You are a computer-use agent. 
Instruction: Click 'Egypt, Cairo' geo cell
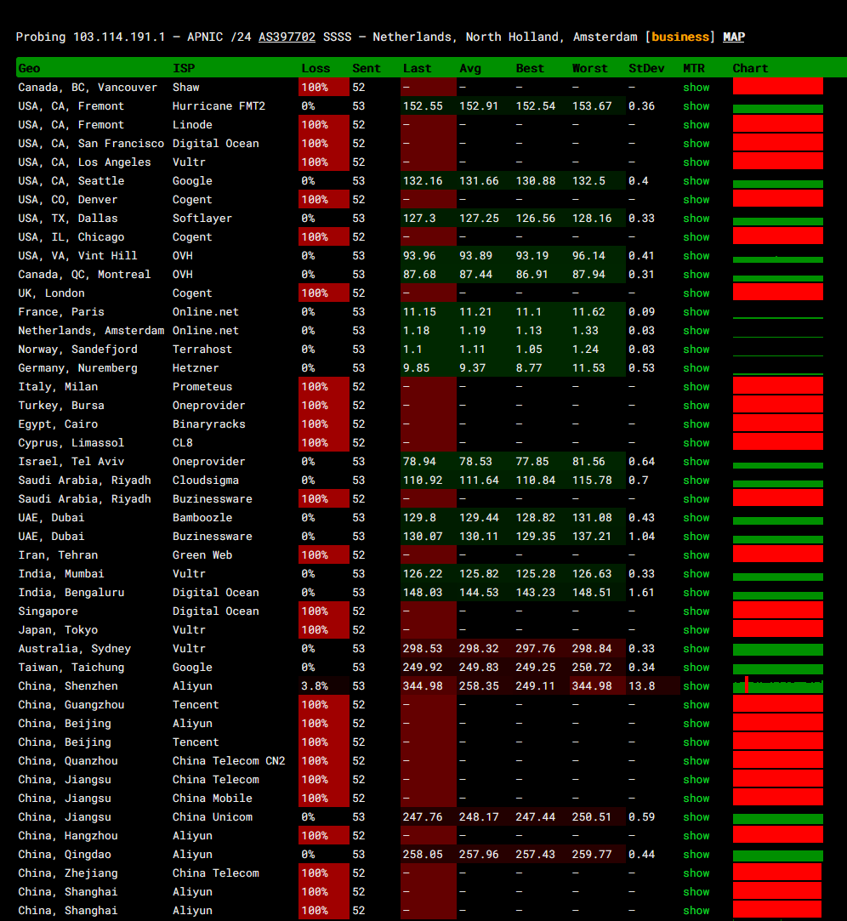point(58,424)
